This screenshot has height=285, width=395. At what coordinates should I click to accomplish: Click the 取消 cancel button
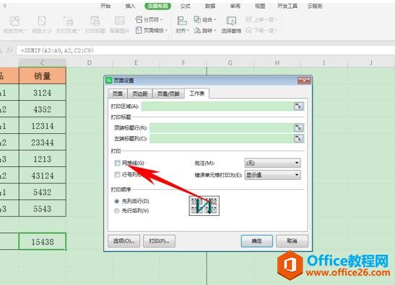coord(292,241)
